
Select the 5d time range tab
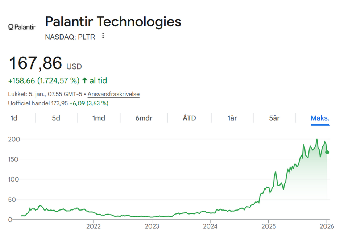click(x=56, y=118)
